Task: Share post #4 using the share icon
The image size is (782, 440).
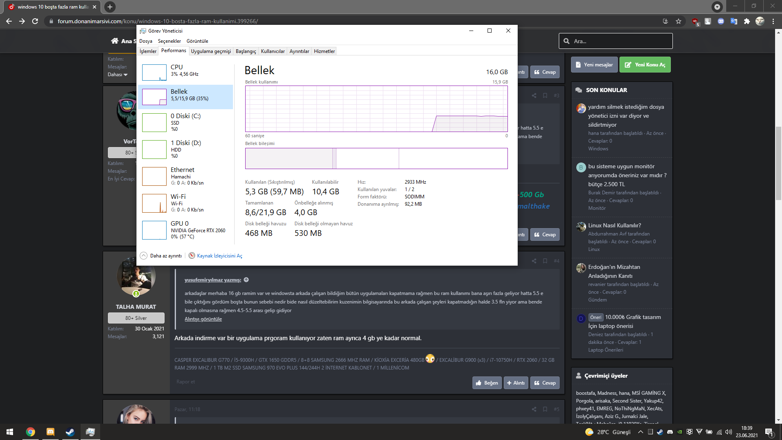Action: pos(534,261)
